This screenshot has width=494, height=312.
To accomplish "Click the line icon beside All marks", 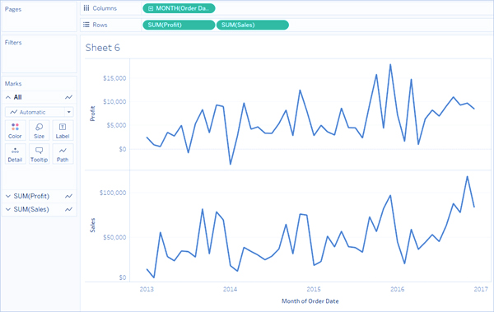I will [68, 97].
